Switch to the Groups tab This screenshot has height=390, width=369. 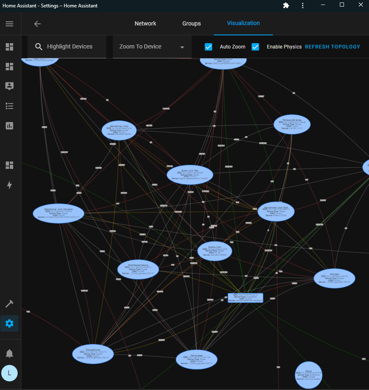(191, 23)
